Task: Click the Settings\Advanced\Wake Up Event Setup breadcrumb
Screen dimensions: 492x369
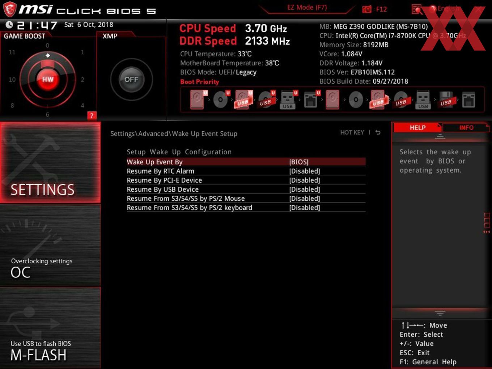Action: (174, 133)
